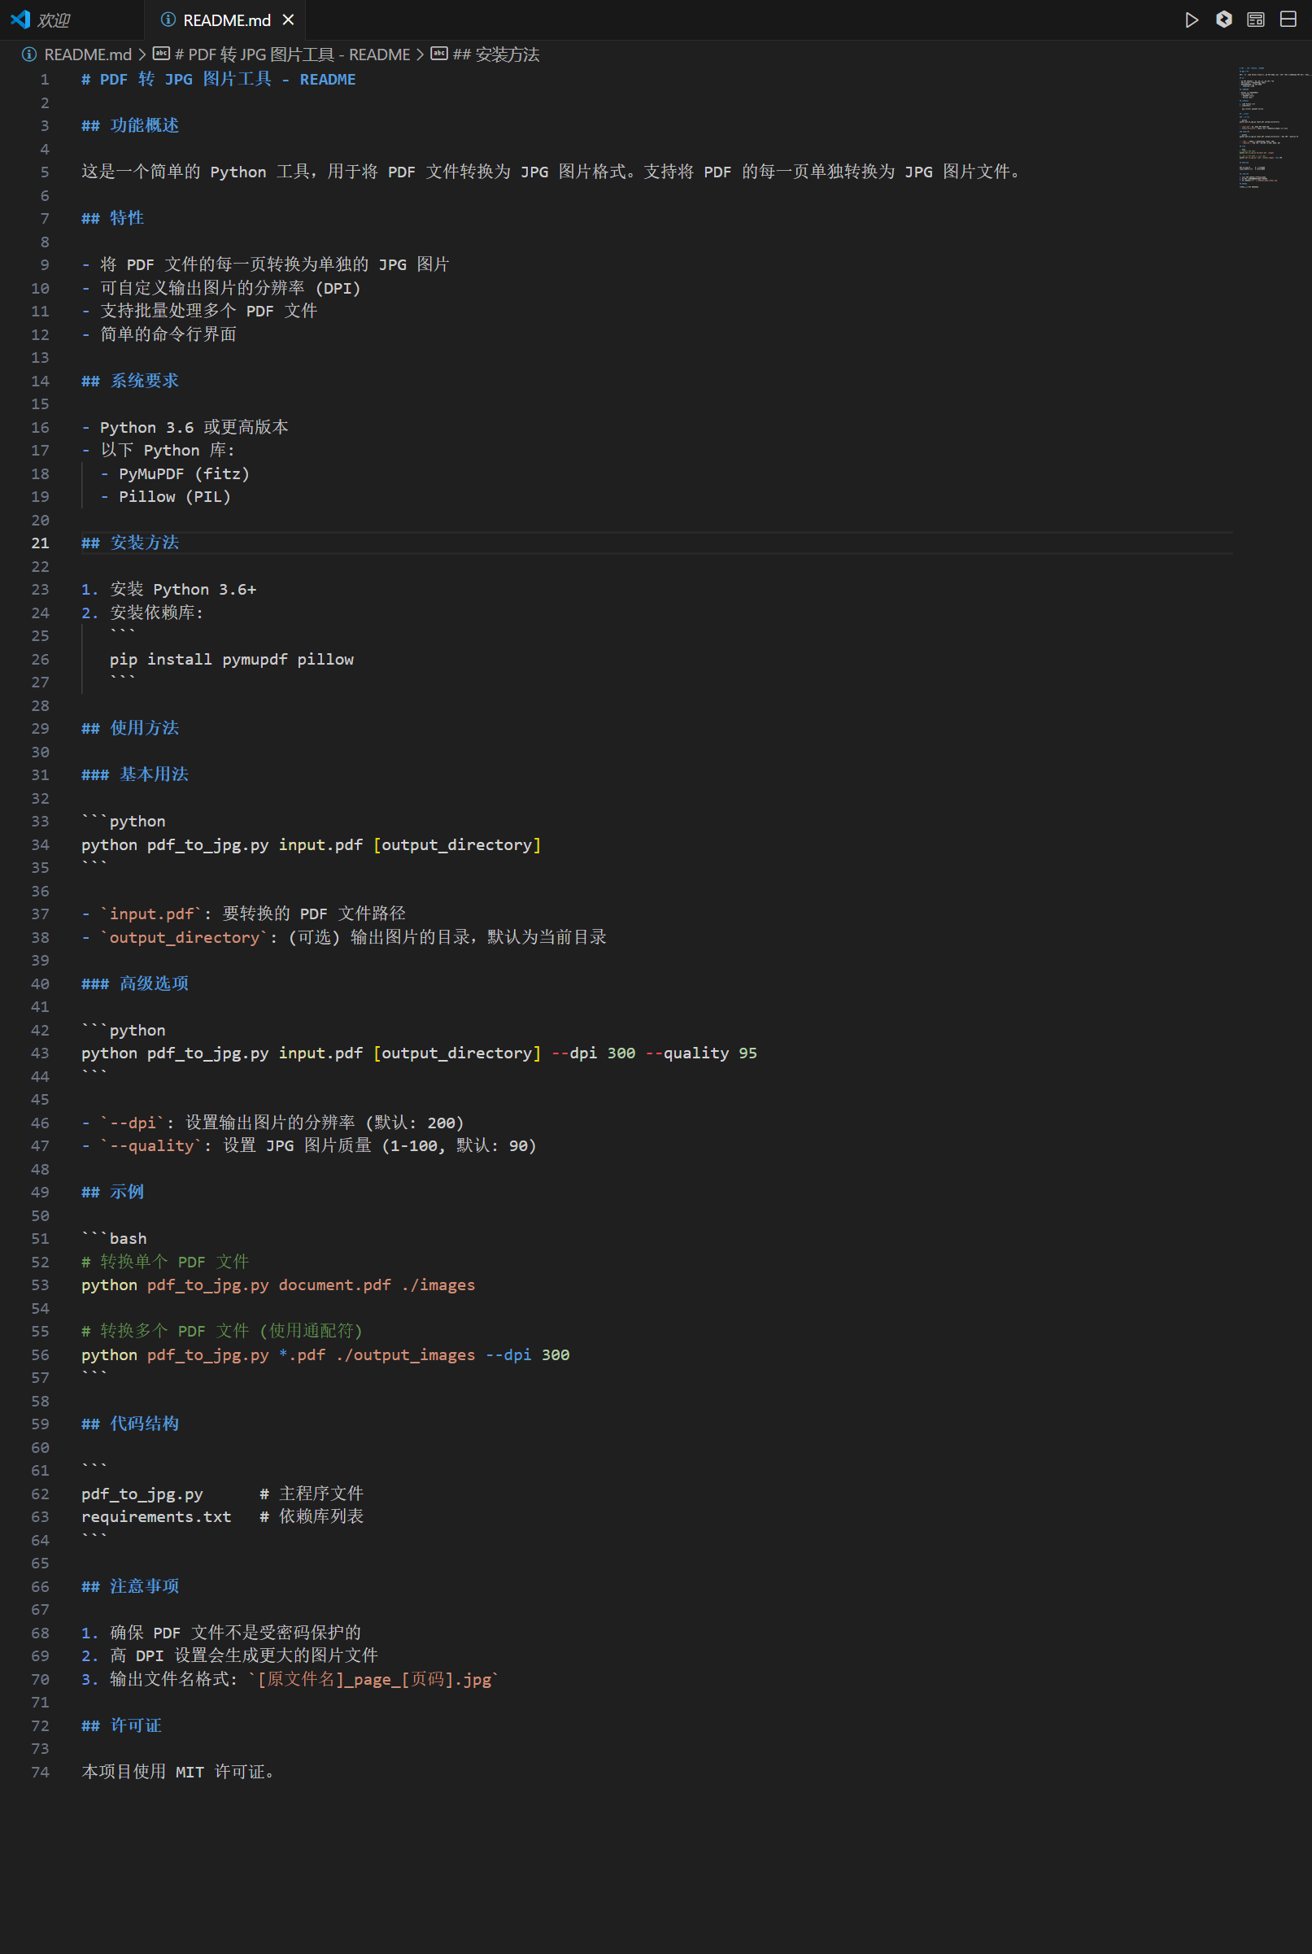Click the '## 使用方法' heading
This screenshot has height=1954, width=1312.
(x=129, y=728)
